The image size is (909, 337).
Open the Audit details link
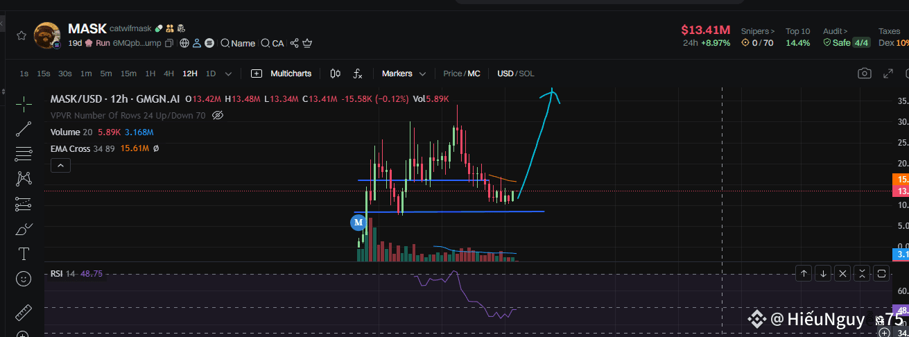[x=836, y=31]
